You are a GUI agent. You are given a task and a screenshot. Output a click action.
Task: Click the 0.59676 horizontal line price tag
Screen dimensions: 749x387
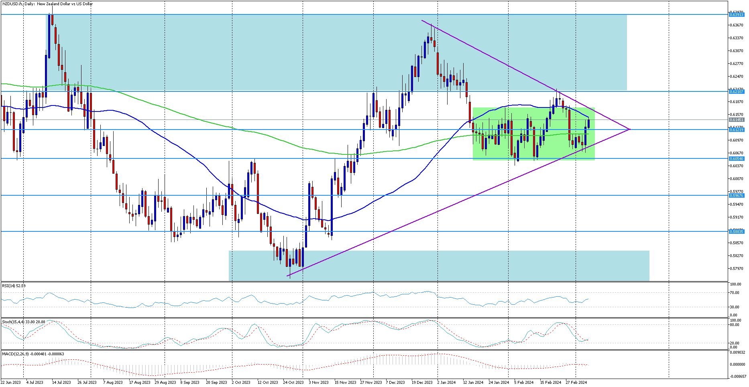737,195
